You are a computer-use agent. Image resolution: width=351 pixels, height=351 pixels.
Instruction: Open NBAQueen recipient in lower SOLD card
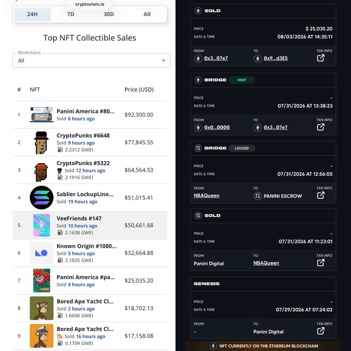tap(266, 263)
